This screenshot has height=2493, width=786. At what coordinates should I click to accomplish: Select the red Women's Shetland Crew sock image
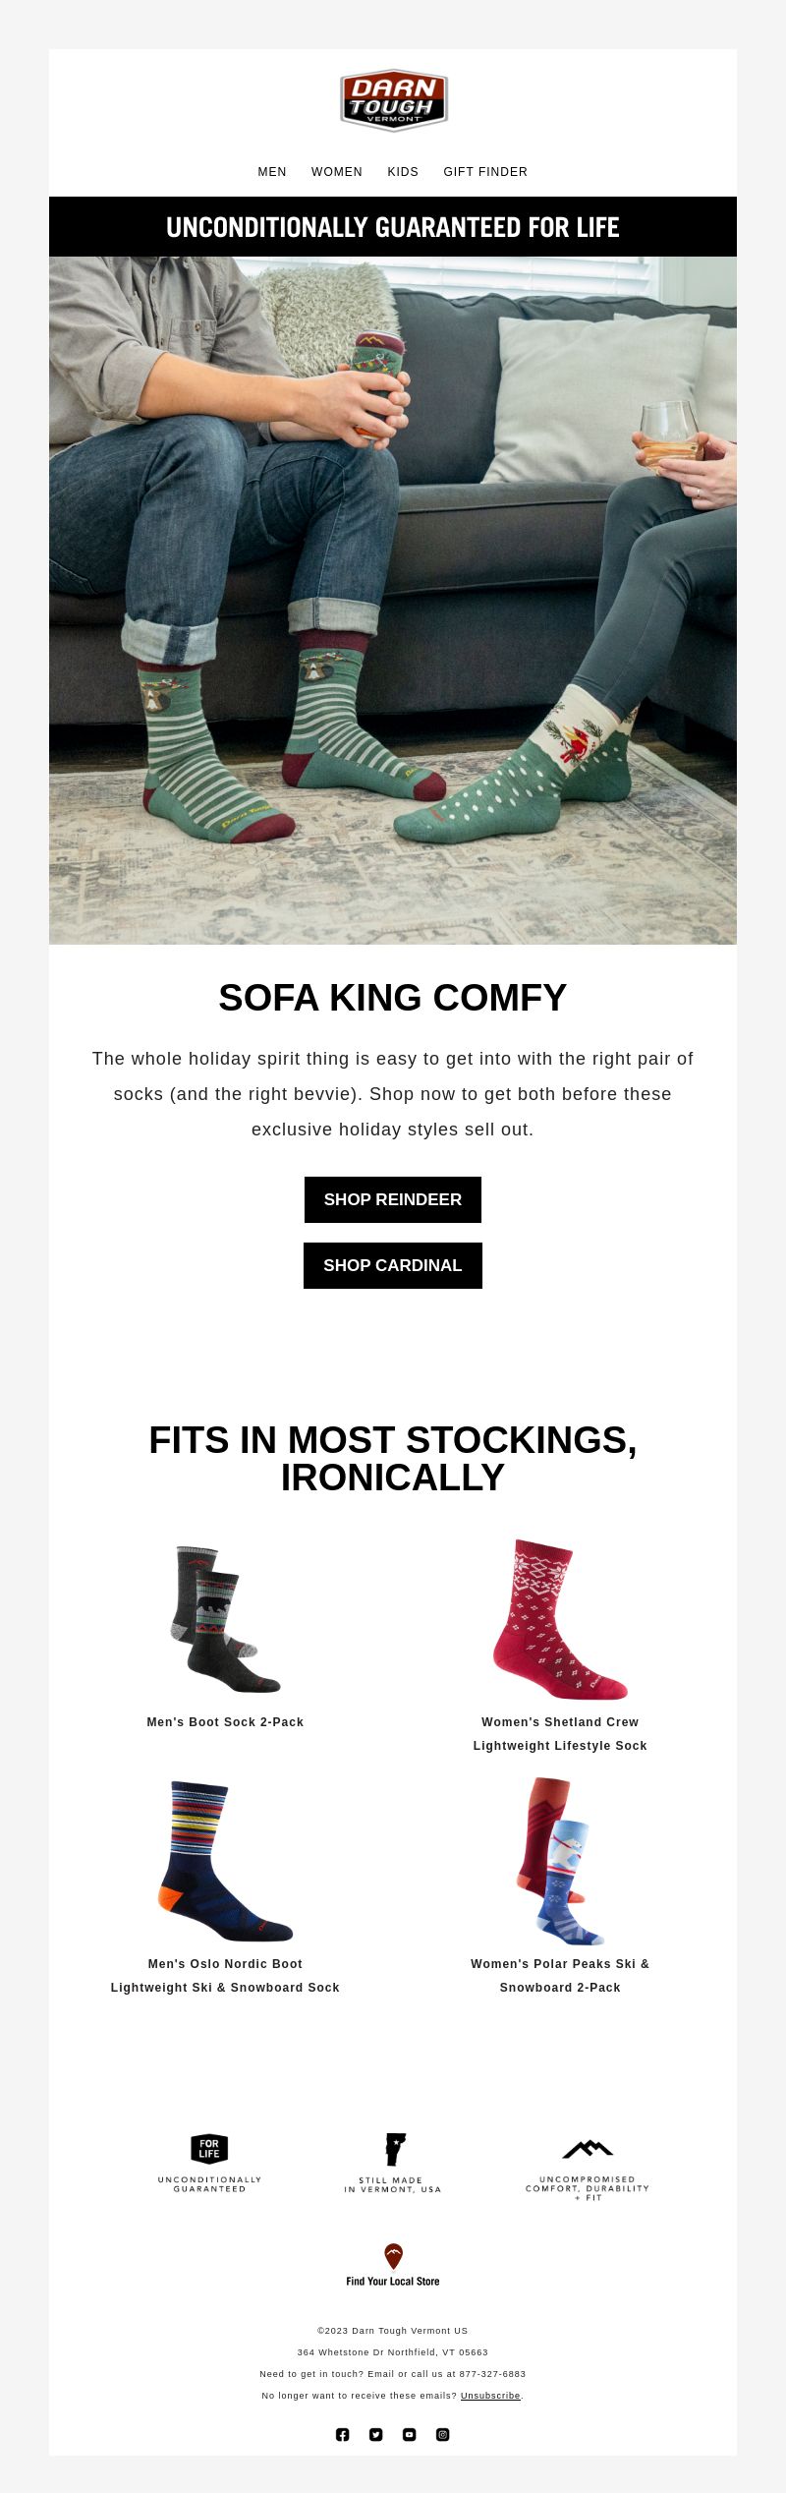pyautogui.click(x=560, y=1619)
